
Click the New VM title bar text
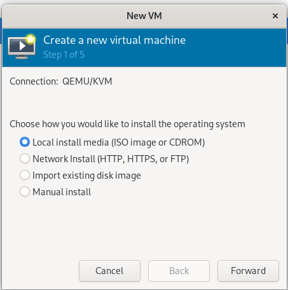coord(144,16)
